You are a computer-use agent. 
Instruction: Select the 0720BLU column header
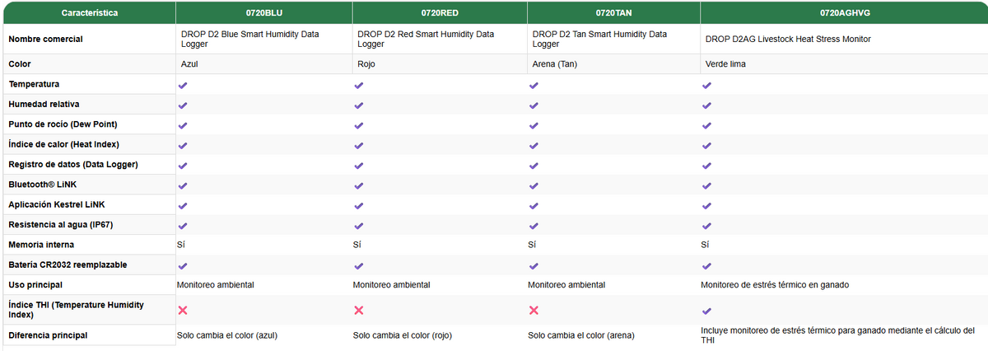(263, 13)
